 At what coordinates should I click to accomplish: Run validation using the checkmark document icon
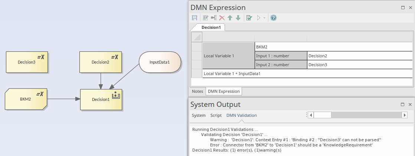249,18
